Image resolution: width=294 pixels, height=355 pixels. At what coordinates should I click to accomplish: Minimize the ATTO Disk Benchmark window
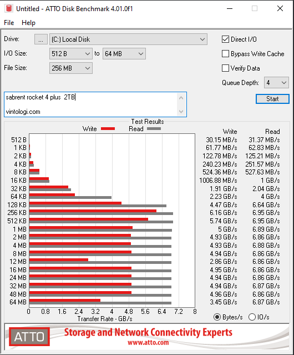[230, 8]
